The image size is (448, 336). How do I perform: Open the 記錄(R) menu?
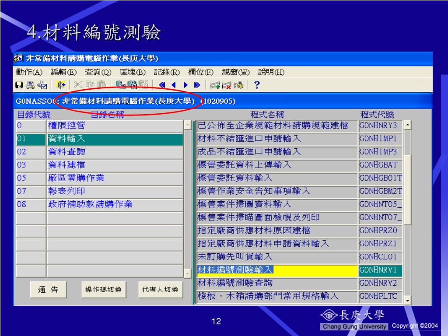pyautogui.click(x=167, y=72)
